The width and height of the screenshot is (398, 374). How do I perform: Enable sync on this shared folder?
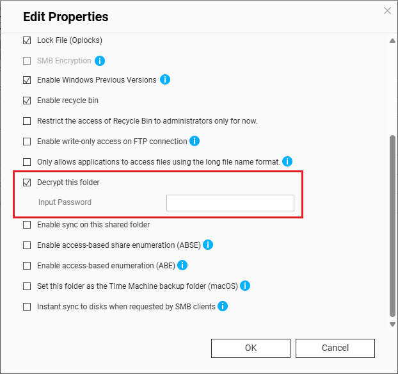point(27,225)
